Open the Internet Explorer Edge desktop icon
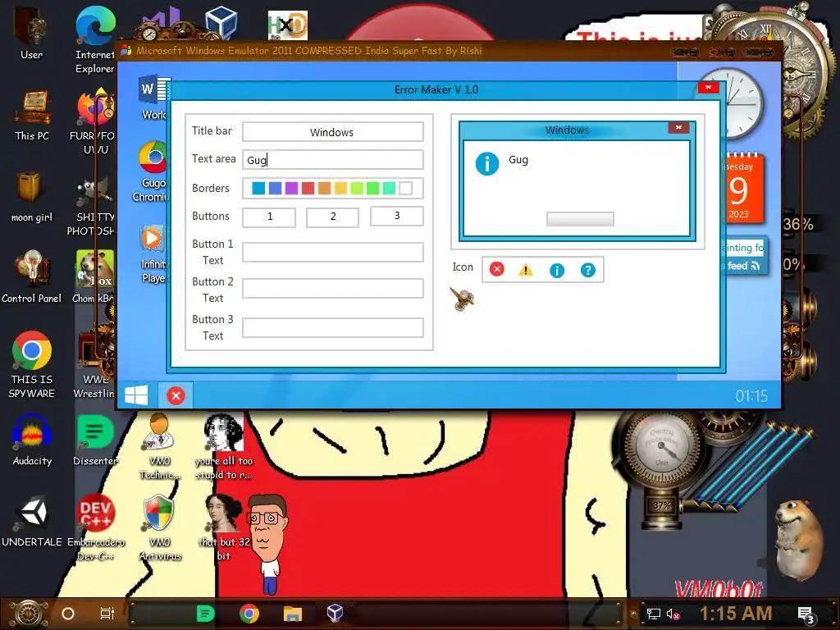The image size is (840, 630). click(95, 39)
